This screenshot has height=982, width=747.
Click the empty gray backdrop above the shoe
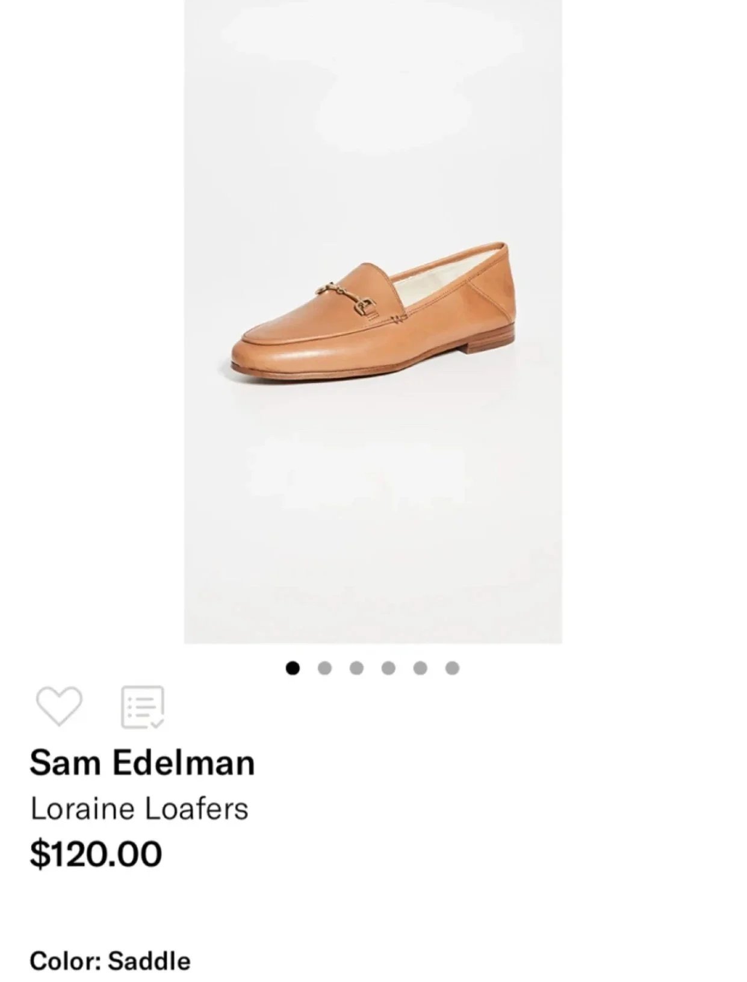click(x=373, y=120)
